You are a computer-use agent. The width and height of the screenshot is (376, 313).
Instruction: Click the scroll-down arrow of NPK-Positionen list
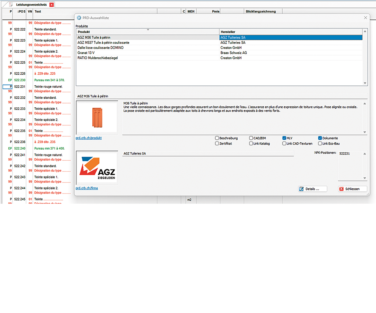tap(365, 178)
